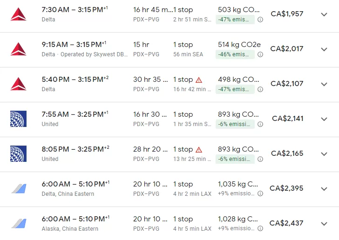The height and width of the screenshot is (240, 339).
Task: Expand the CA$2,437 Alaska flight details
Action: 324,224
